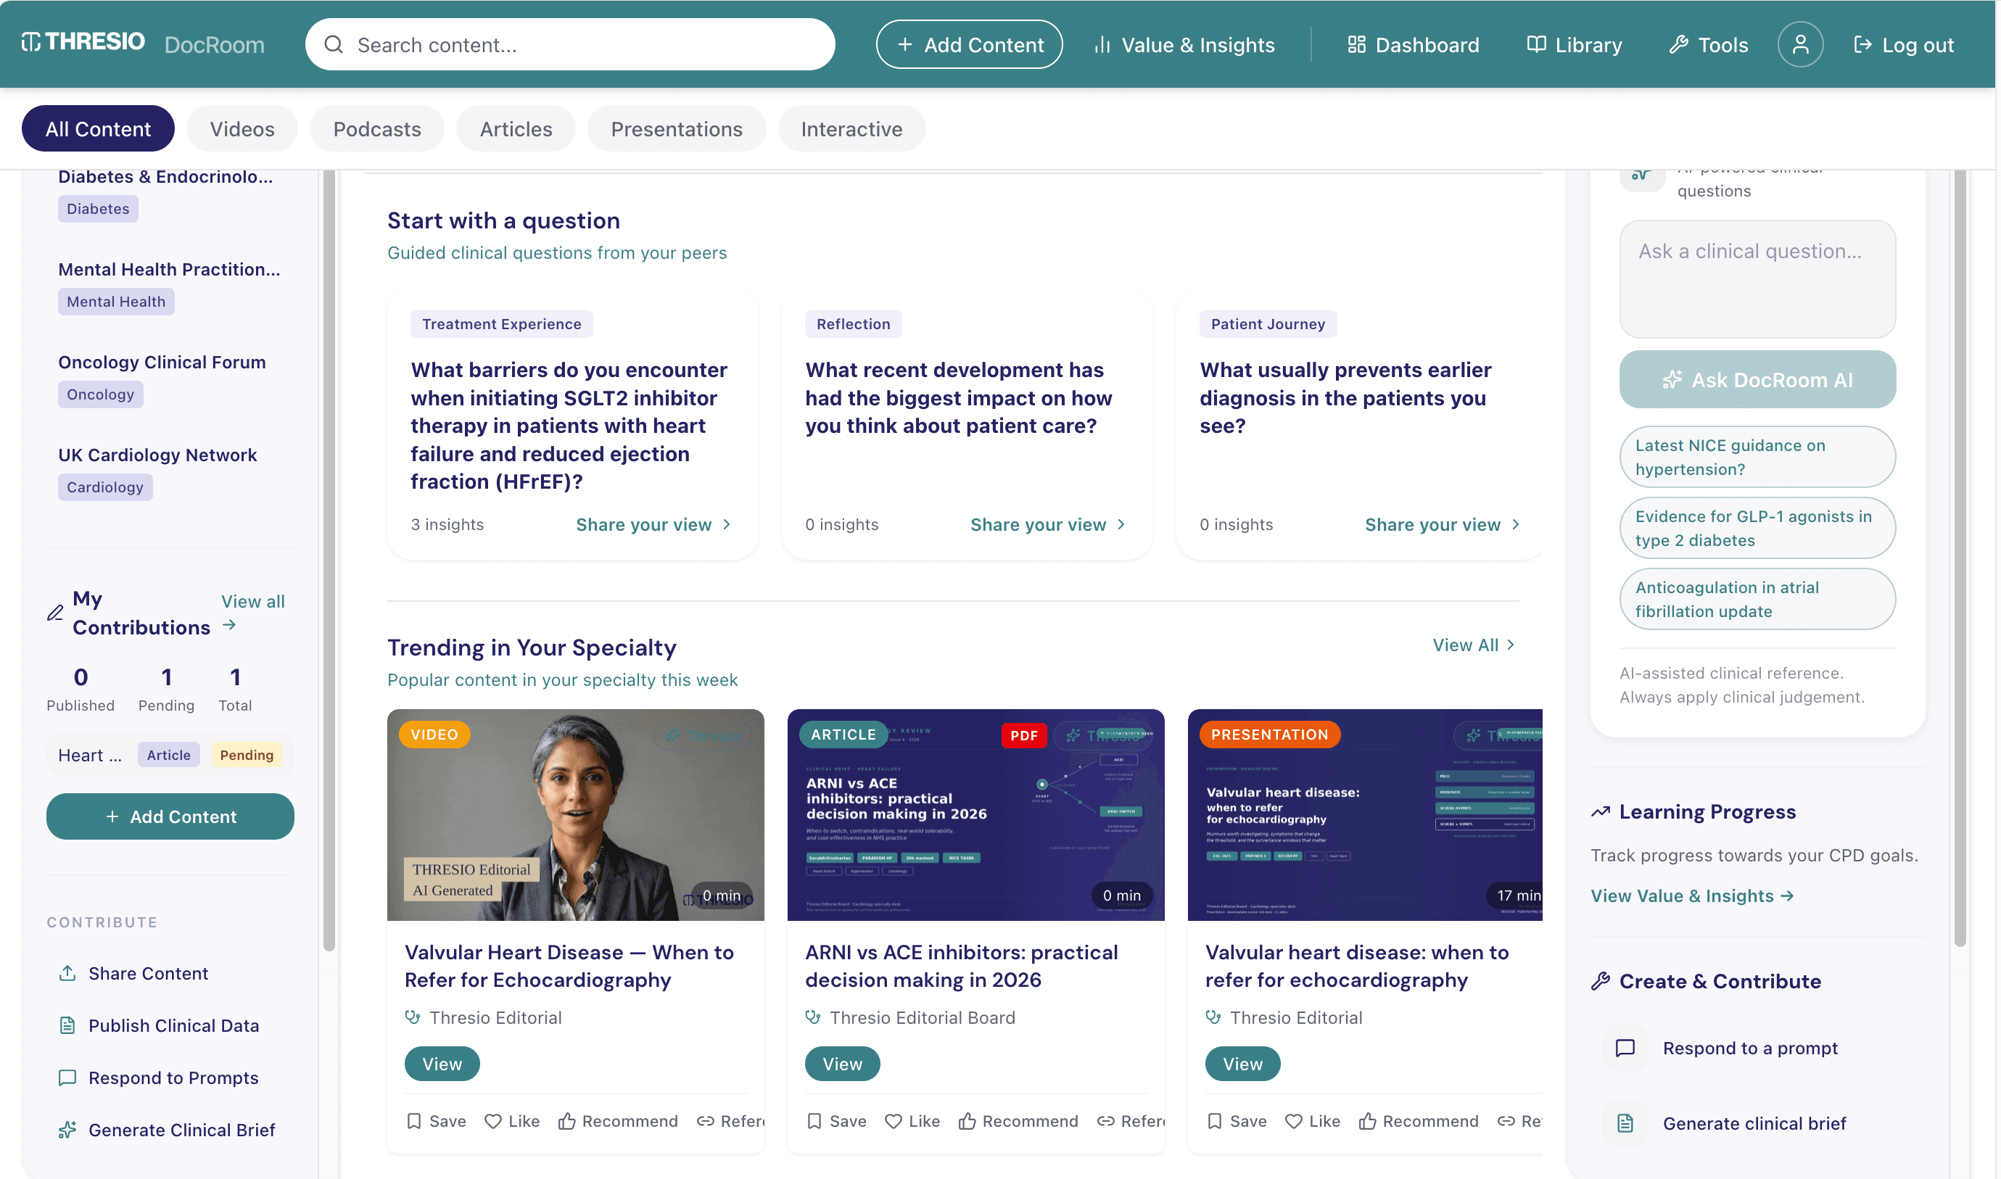
Task: Open Value & Insights in top navigation
Action: coord(1184,44)
